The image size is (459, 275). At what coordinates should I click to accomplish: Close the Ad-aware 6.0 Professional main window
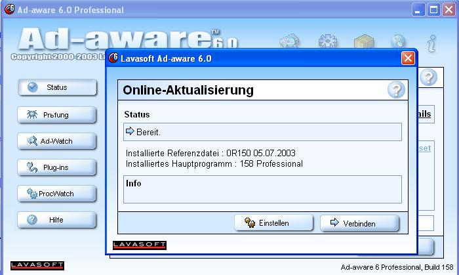(x=449, y=10)
